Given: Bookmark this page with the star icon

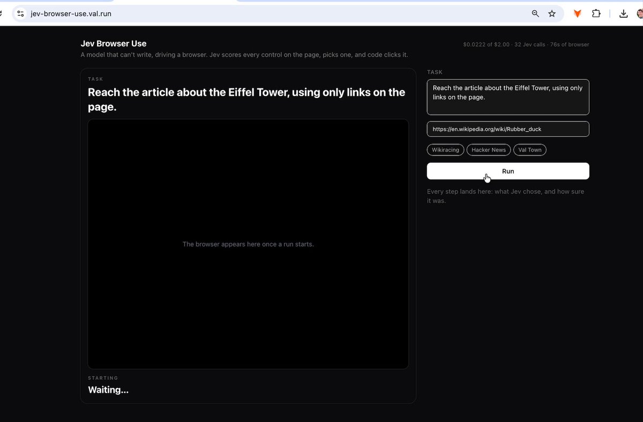Looking at the screenshot, I should (552, 14).
